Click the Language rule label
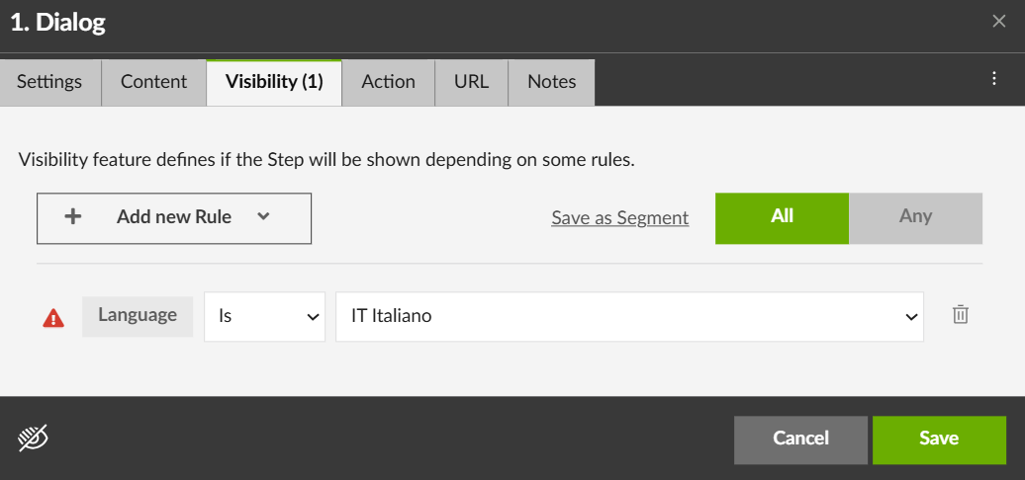 [x=138, y=316]
